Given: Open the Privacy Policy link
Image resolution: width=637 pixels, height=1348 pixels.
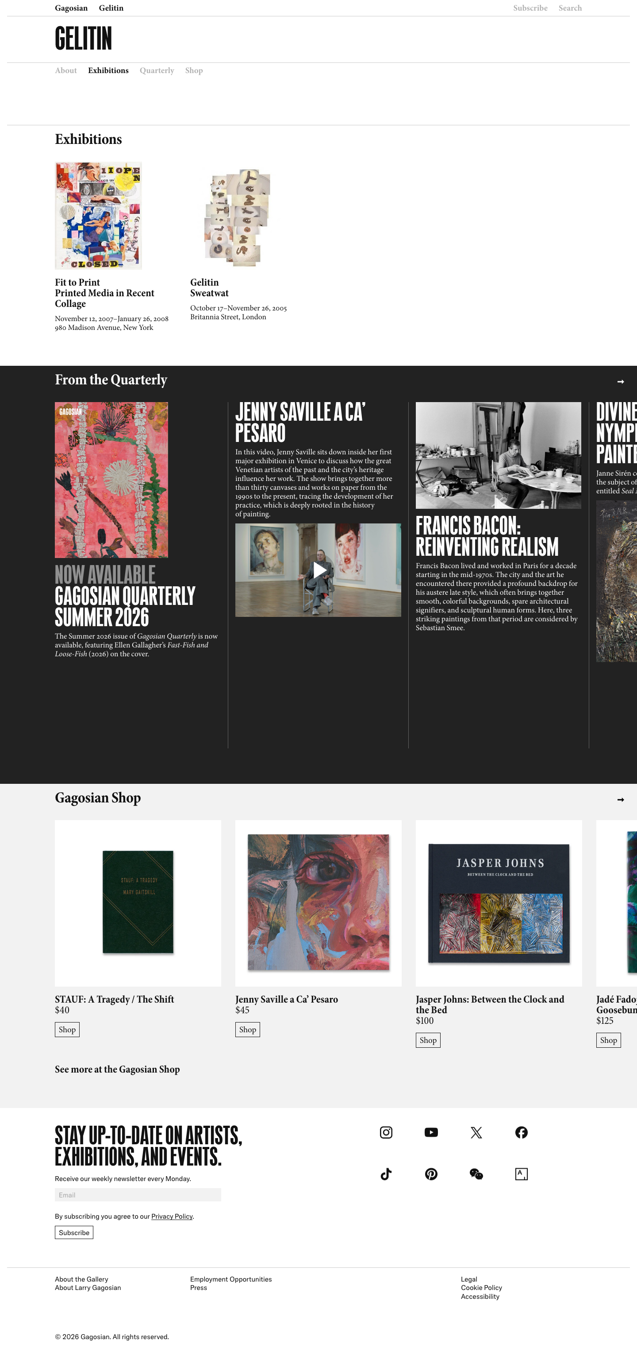Looking at the screenshot, I should click(172, 1216).
